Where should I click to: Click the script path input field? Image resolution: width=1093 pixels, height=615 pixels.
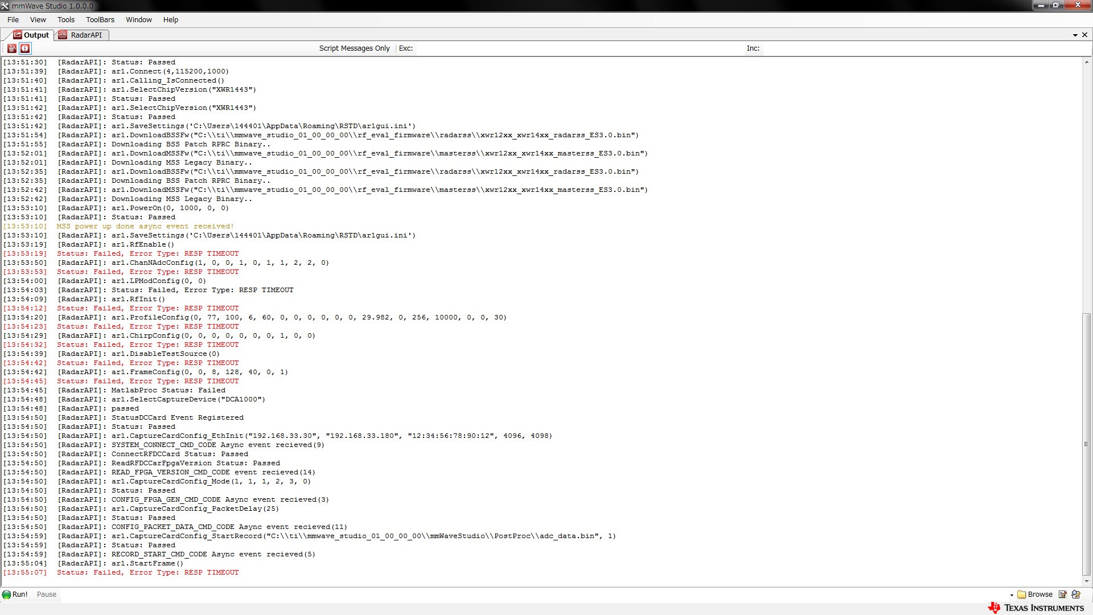click(535, 594)
